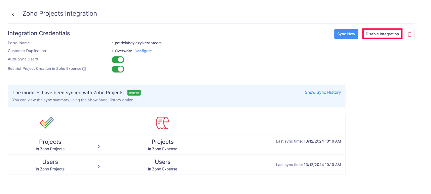This screenshot has height=194, width=431.
Task: Select the Integration Credentials section heading
Action: point(39,33)
